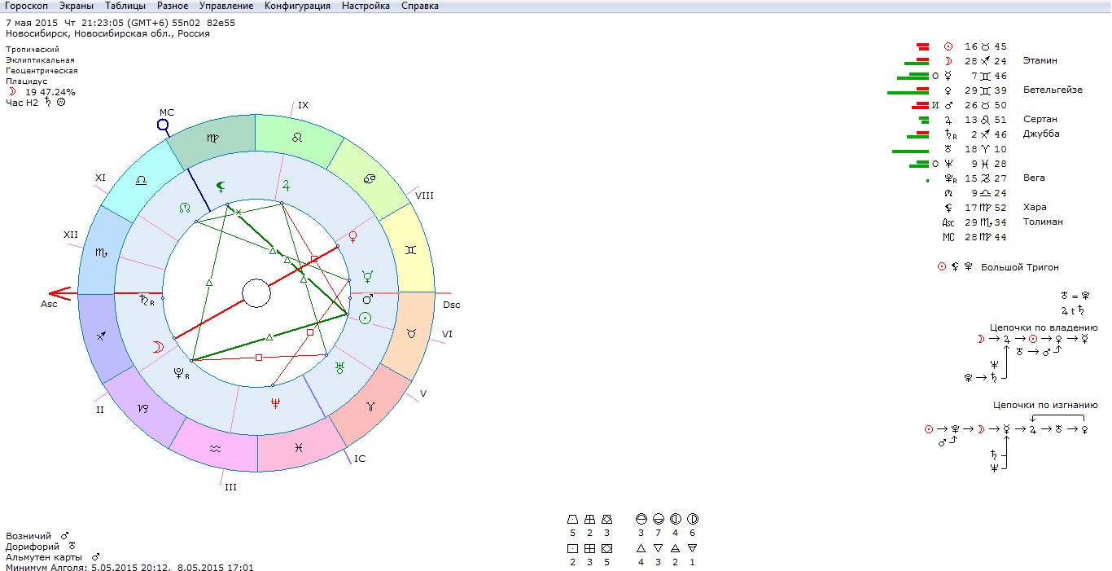Click the MC marker circle above the chart
This screenshot has width=1112, height=571.
163,125
